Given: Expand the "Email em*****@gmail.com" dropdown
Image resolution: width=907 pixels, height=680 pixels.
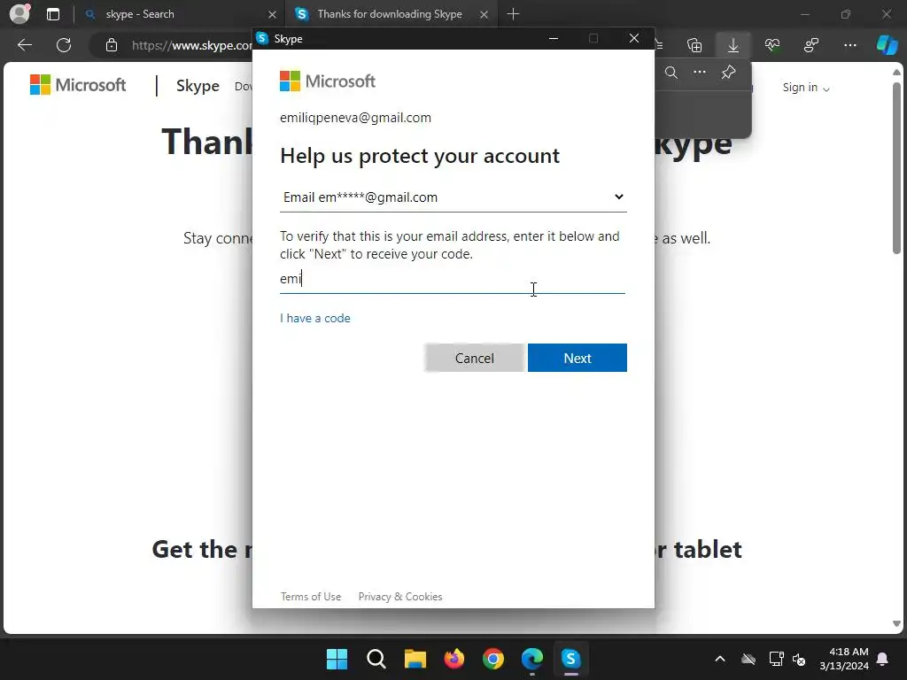Looking at the screenshot, I should [x=453, y=197].
